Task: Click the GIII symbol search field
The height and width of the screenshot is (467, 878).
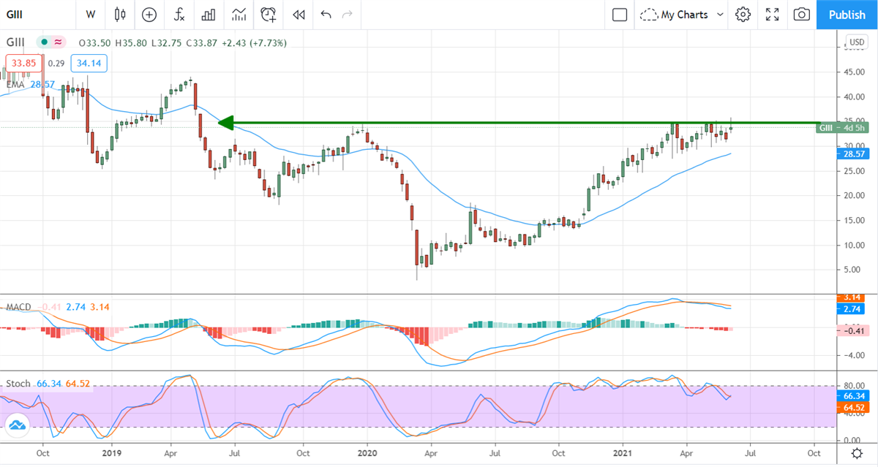Action: point(29,15)
